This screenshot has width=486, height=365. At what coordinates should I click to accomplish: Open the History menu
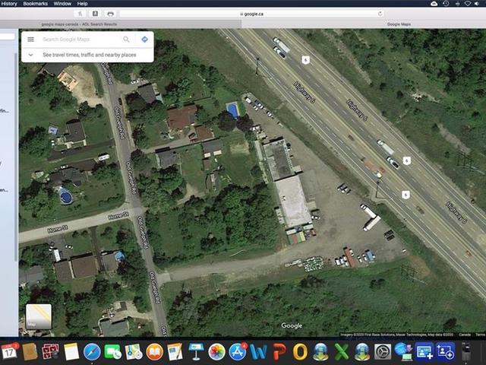coord(9,4)
